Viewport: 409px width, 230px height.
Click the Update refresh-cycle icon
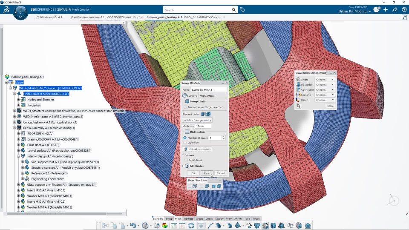point(191,226)
